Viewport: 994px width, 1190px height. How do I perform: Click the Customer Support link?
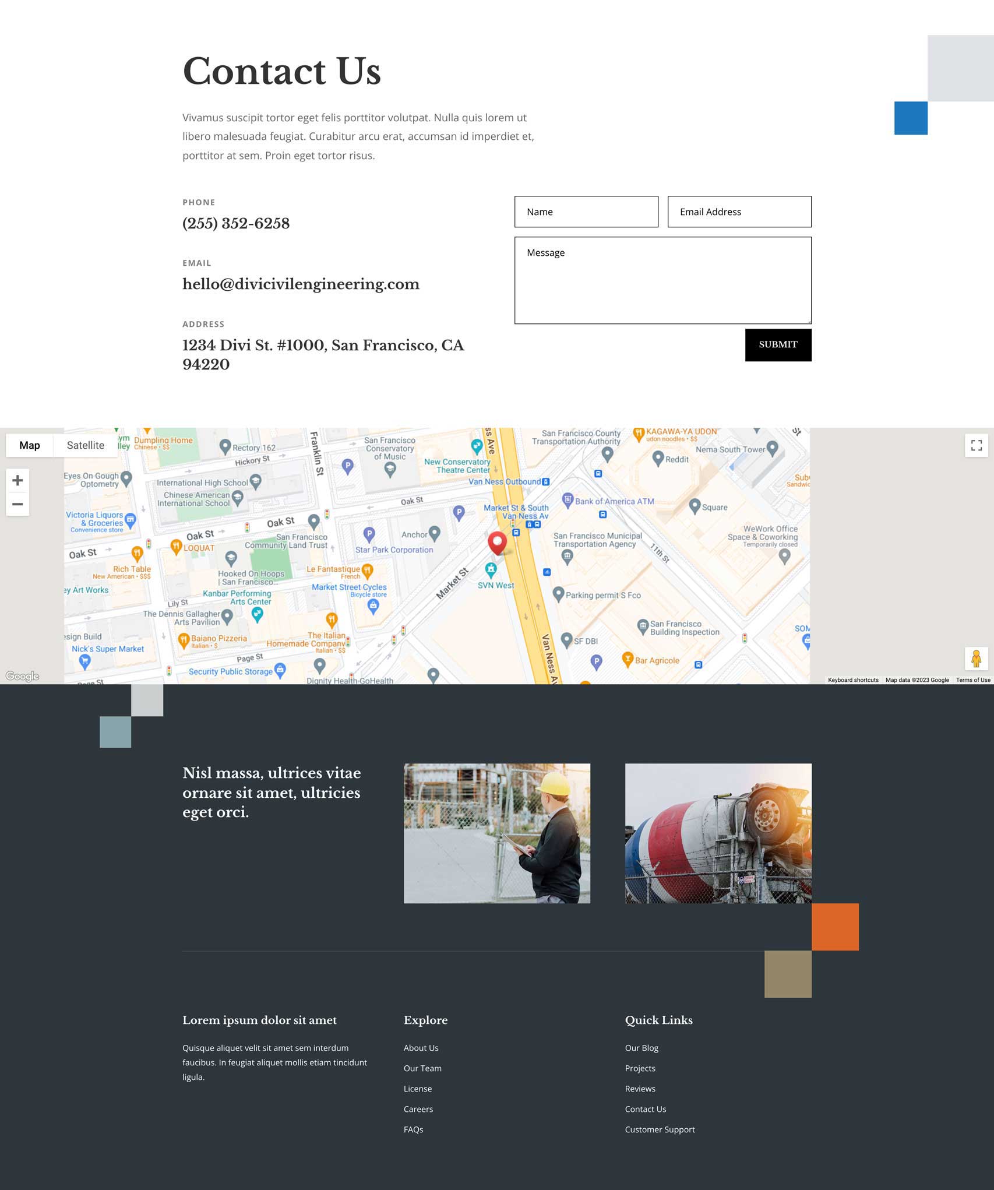click(660, 1129)
